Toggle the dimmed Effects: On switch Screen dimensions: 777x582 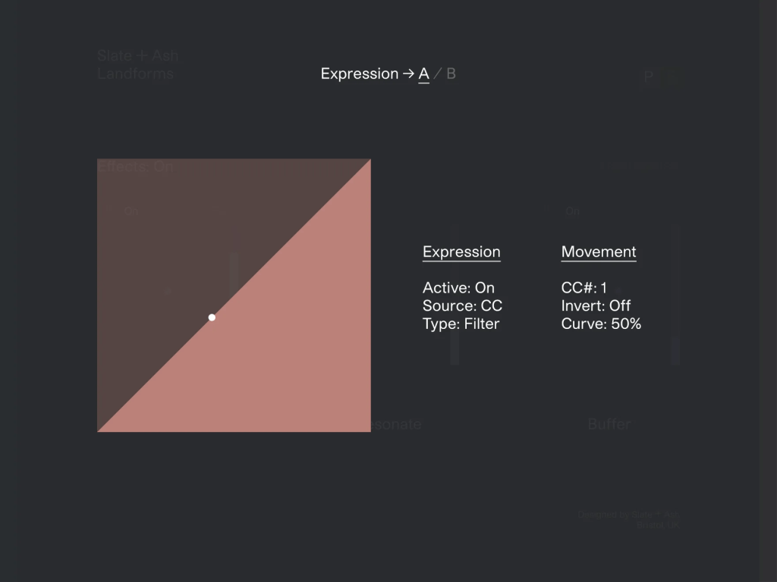pos(136,167)
